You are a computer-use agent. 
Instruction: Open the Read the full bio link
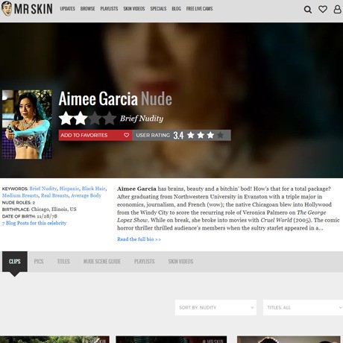139,239
